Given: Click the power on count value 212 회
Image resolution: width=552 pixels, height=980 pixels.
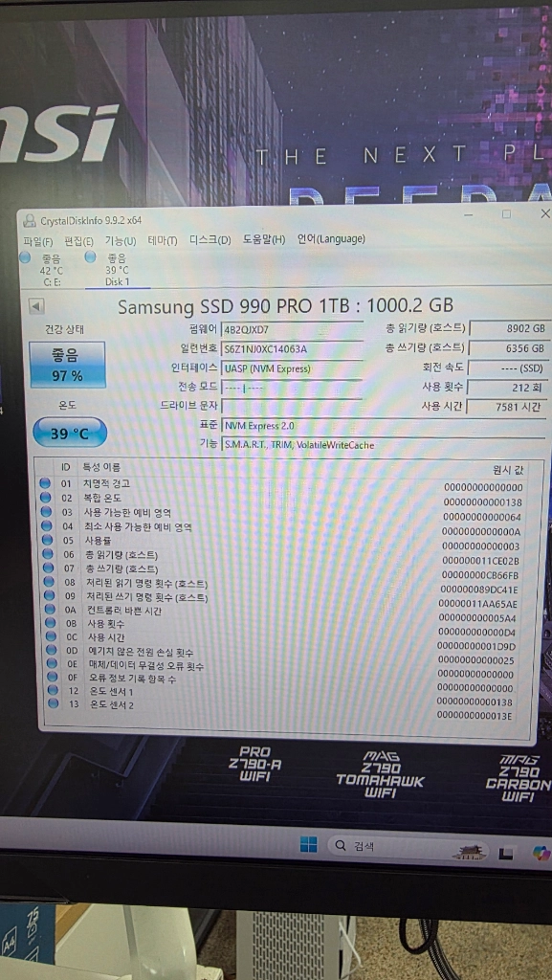Looking at the screenshot, I should tap(509, 387).
